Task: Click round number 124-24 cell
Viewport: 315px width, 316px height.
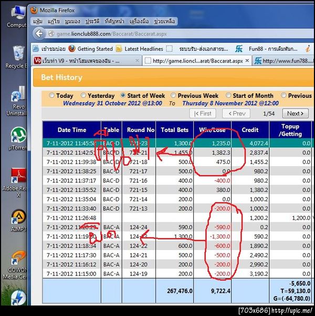Action: click(x=138, y=227)
